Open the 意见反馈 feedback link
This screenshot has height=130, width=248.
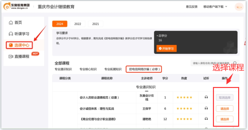[192, 7]
